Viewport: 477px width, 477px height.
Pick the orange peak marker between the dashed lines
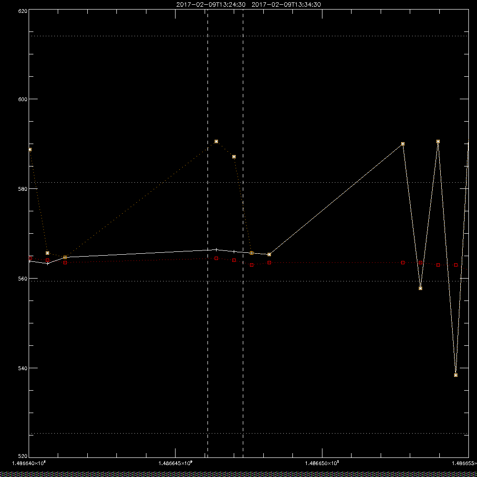(x=216, y=142)
